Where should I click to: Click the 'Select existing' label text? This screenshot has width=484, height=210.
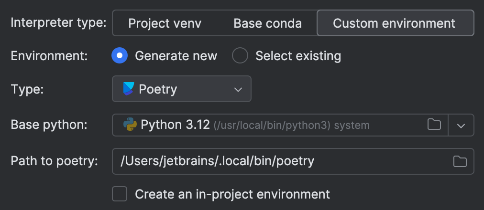tap(298, 56)
